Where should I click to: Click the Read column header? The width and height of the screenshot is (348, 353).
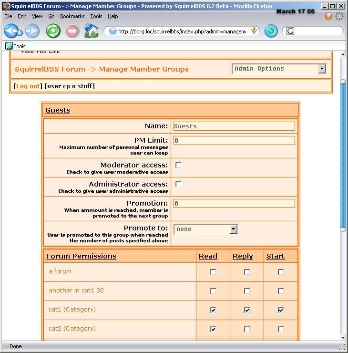point(208,256)
